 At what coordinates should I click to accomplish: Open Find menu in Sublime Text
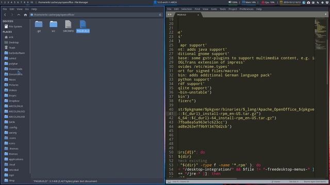(x=197, y=9)
